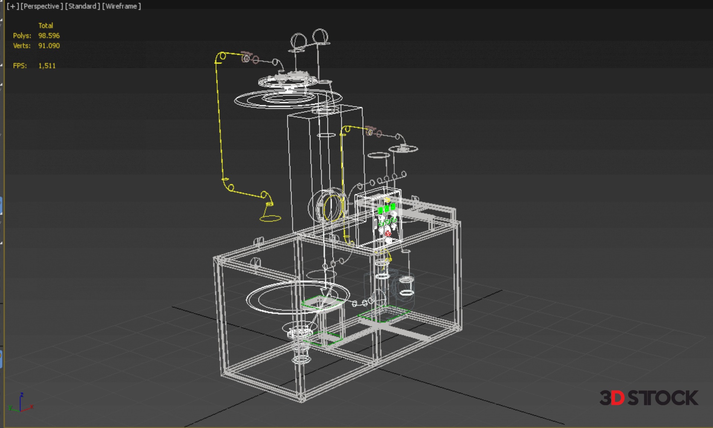Open the Wireframe shading mode menu
Screen dimensions: 713x428
[121, 6]
